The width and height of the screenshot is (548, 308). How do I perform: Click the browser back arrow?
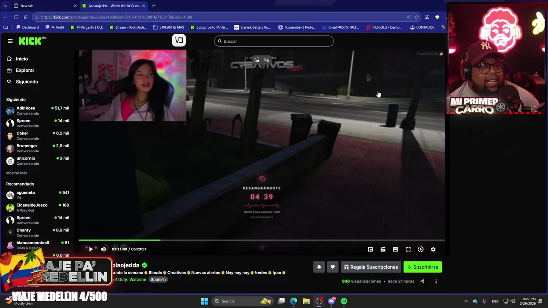[x=6, y=17]
